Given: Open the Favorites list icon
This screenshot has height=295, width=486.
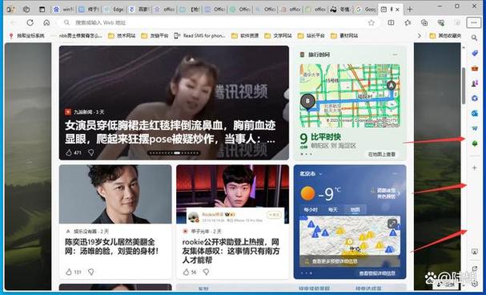Looking at the screenshot, I should tap(408, 22).
